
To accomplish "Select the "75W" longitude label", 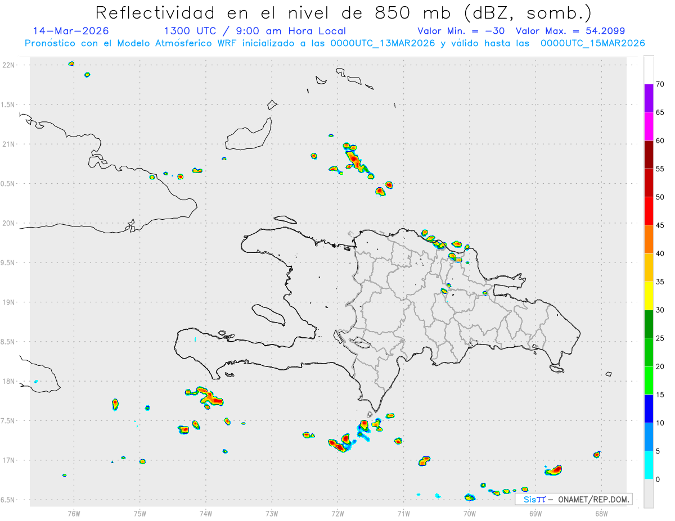I will (x=140, y=513).
